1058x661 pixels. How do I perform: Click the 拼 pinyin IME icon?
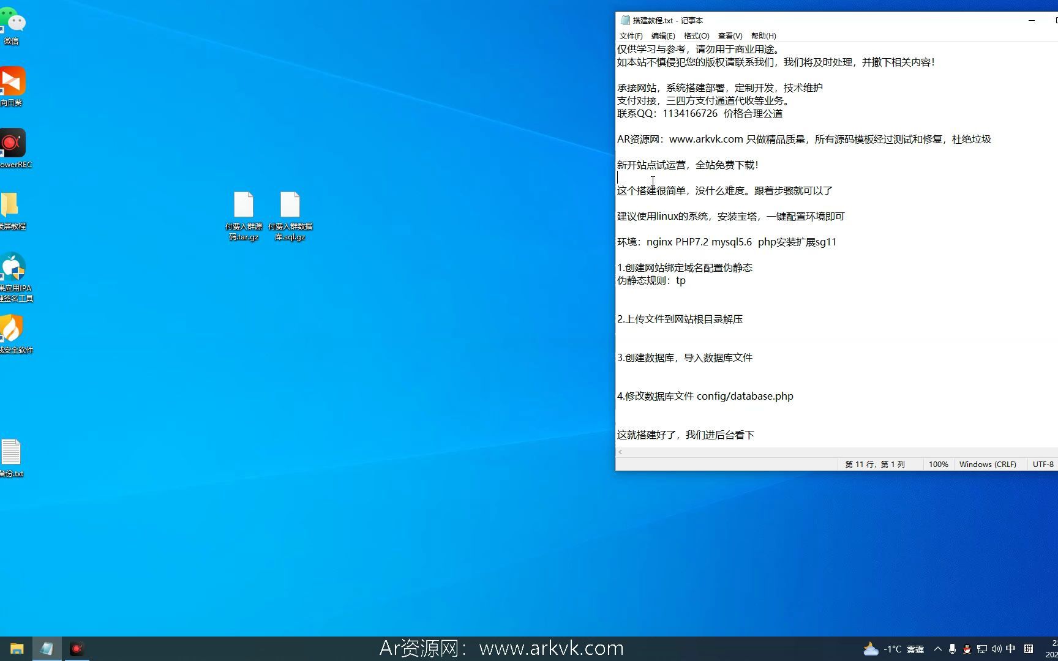coord(1029,649)
